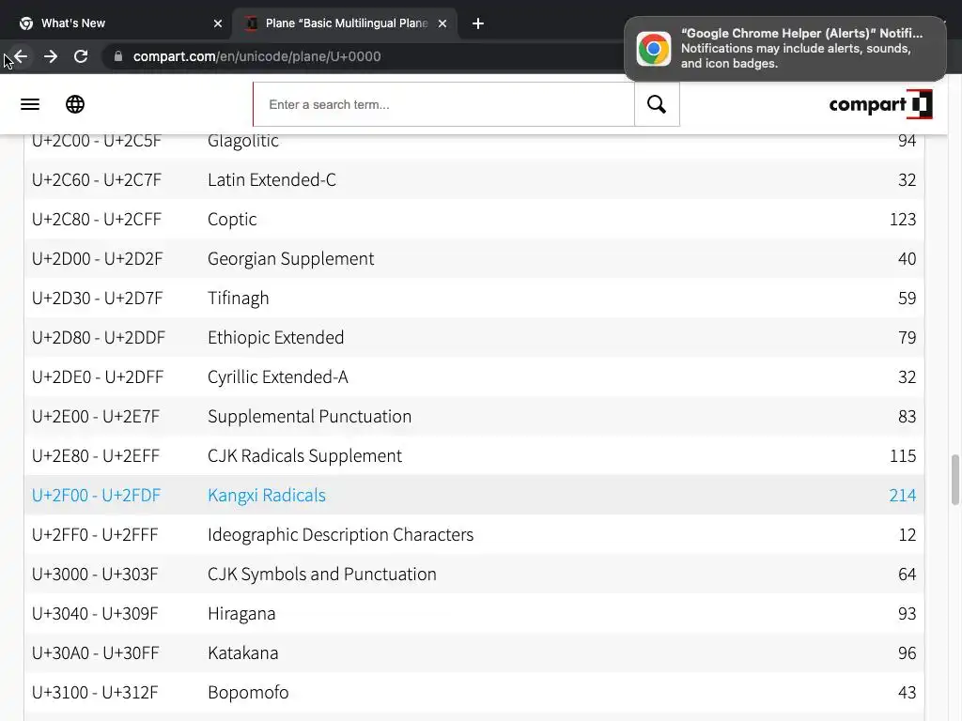Viewport: 962px width, 721px height.
Task: Close the What's New tab
Action: (218, 23)
